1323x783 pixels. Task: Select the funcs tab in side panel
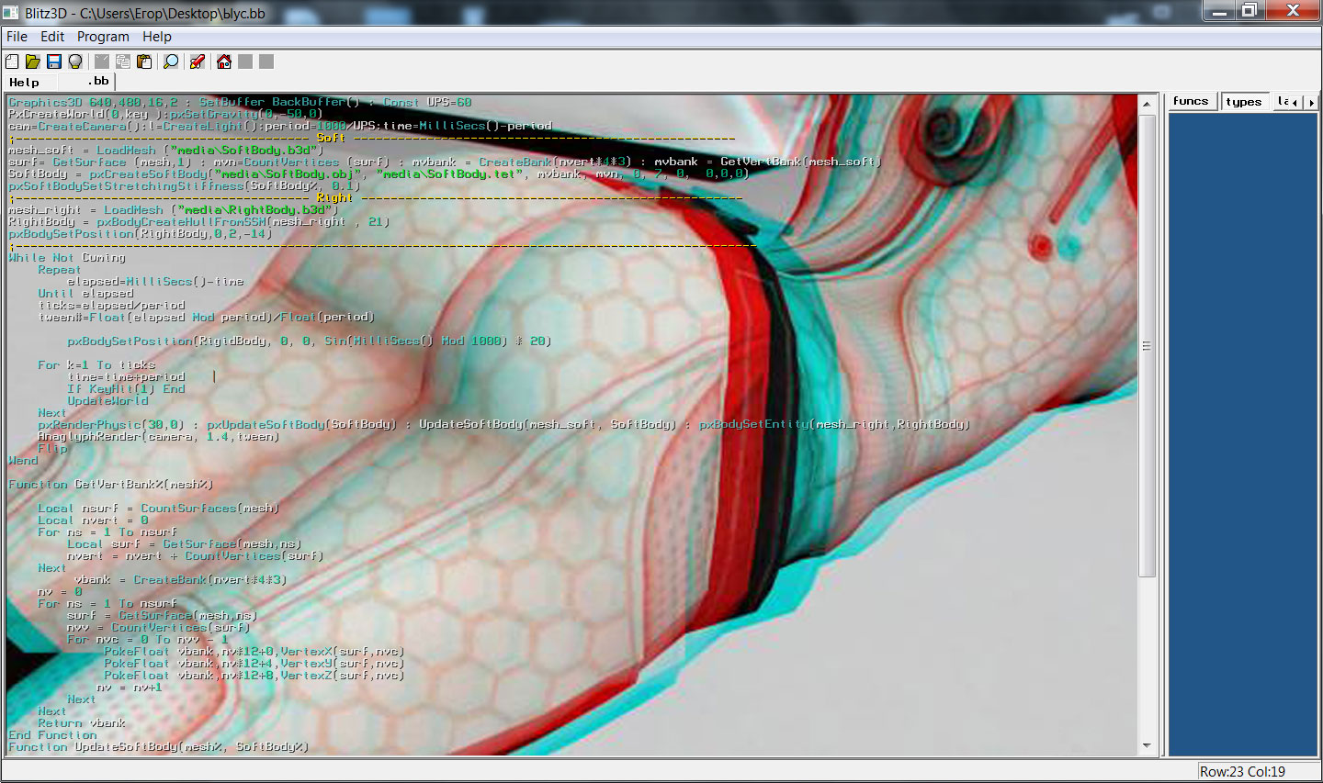[x=1191, y=102]
